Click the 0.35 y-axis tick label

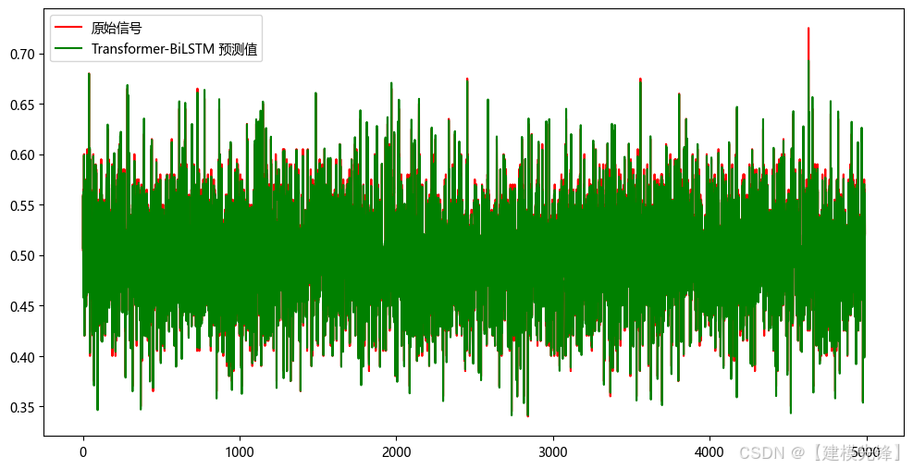[23, 407]
